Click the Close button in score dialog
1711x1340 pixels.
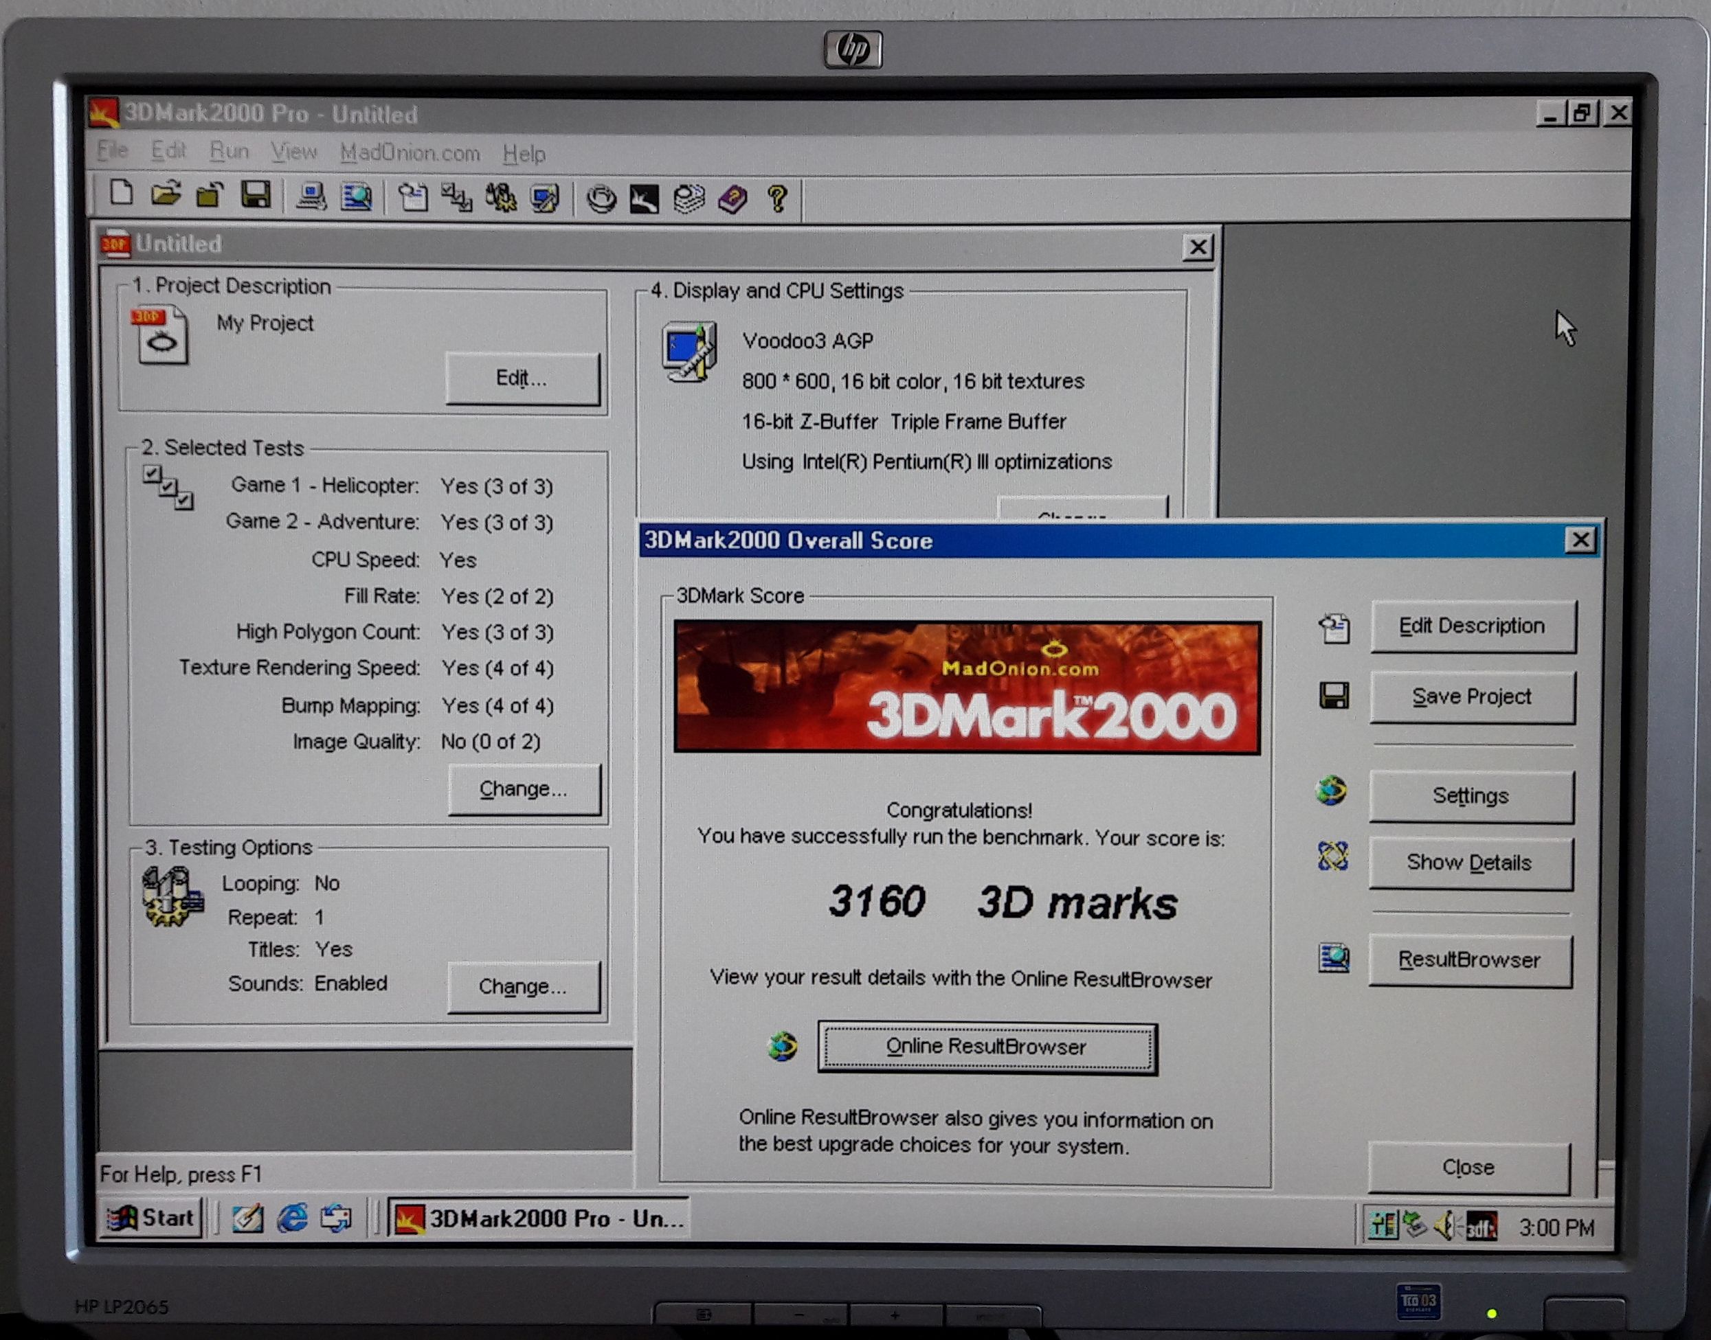1468,1168
